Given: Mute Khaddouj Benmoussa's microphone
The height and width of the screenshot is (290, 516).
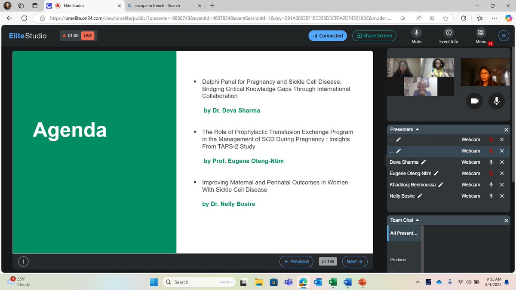Looking at the screenshot, I should (x=491, y=185).
